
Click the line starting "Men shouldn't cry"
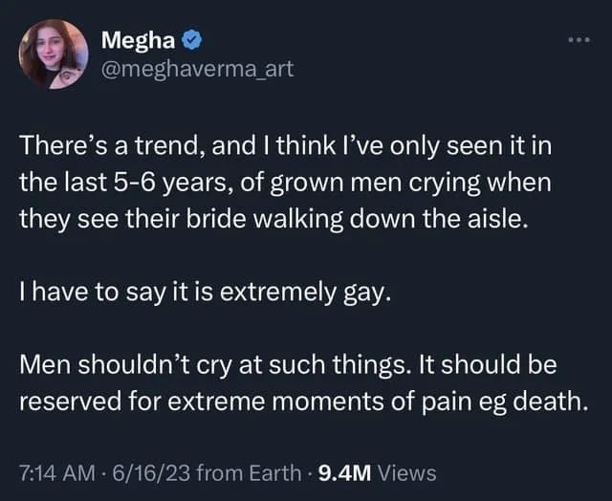(x=288, y=367)
